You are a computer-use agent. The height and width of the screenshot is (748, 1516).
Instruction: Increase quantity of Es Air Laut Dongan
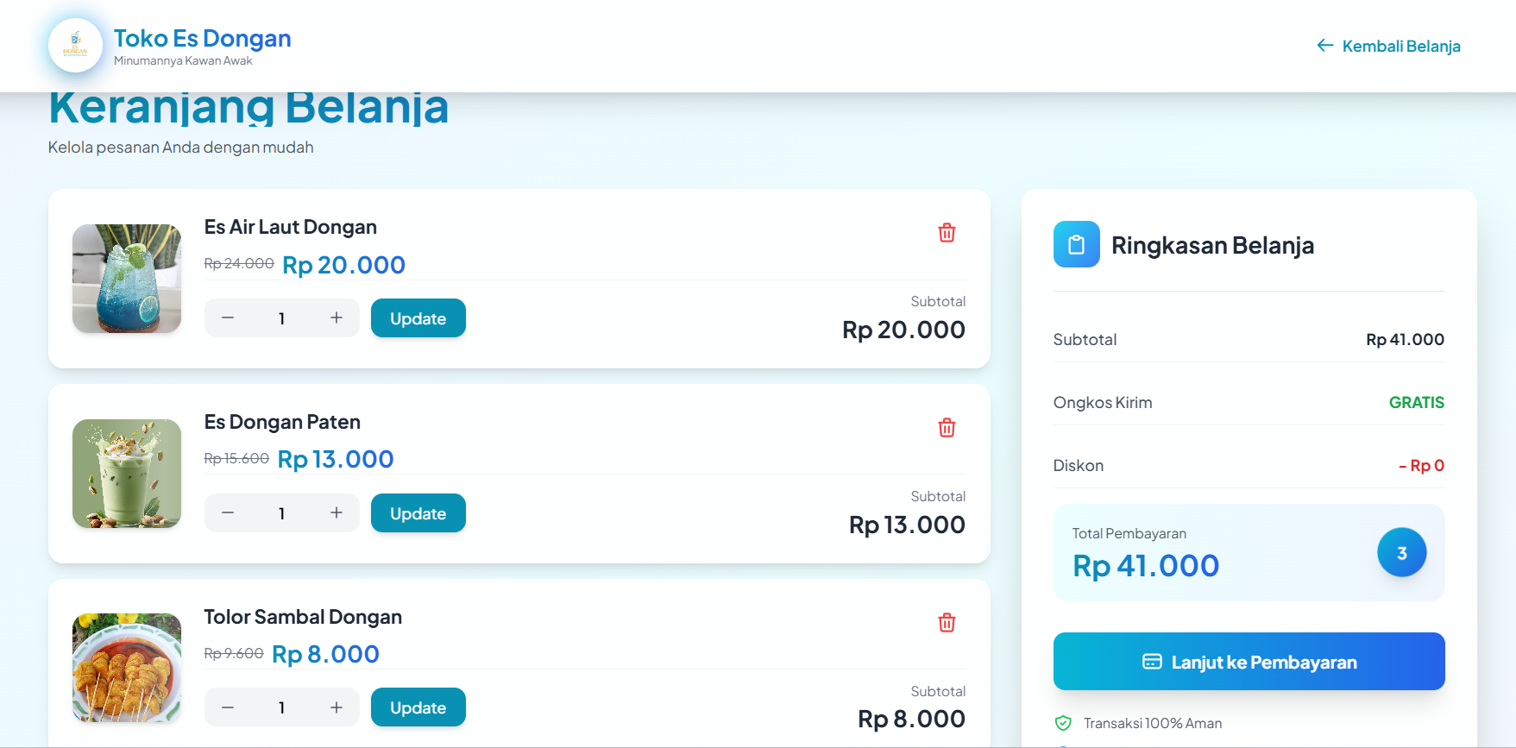tap(337, 317)
